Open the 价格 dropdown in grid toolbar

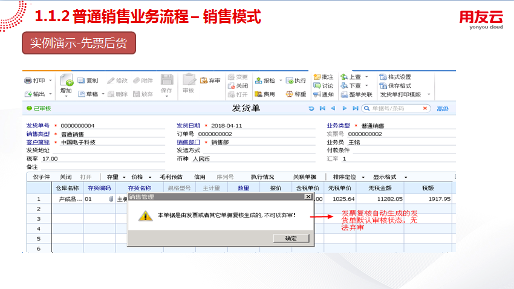(x=150, y=177)
